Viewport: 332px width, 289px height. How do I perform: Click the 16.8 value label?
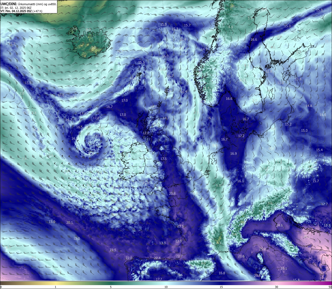click(222, 273)
